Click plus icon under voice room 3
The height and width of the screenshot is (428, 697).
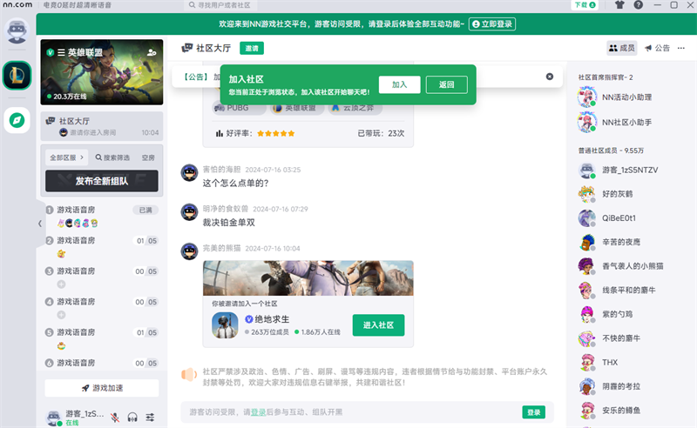61,284
